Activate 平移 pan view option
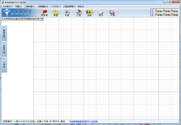Viewport: 181px width, 125px height. [45, 121]
